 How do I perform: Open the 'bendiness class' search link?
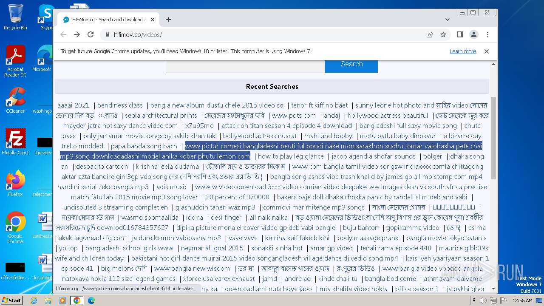(x=120, y=105)
